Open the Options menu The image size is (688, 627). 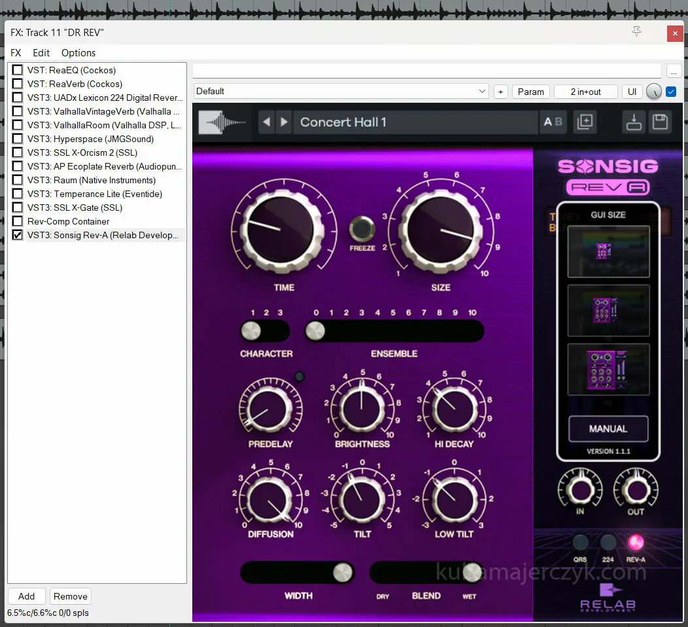tap(78, 53)
